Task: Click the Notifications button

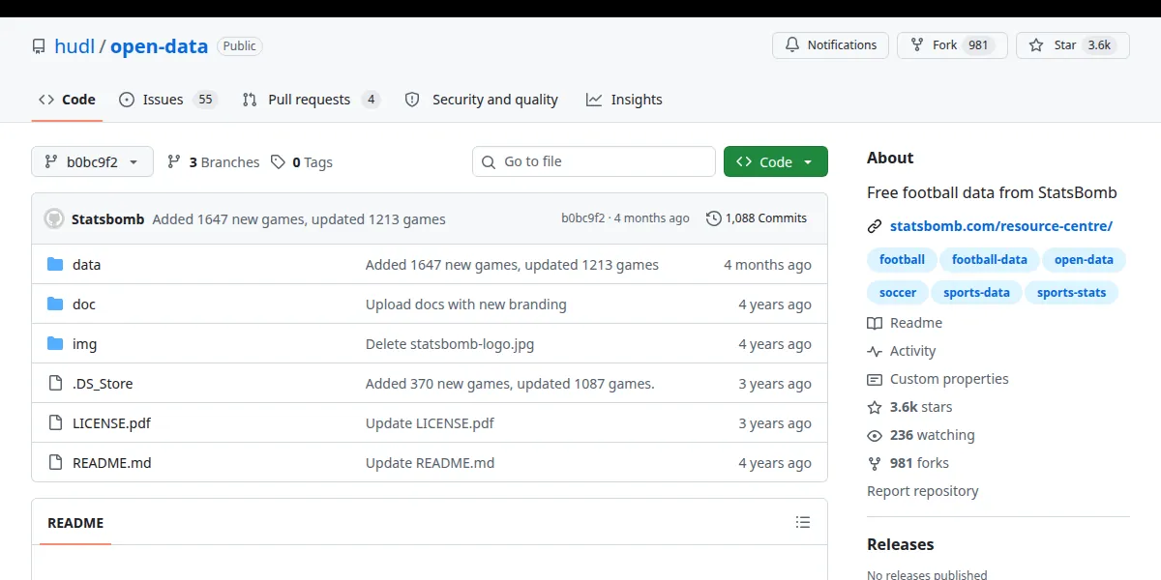Action: click(x=830, y=45)
